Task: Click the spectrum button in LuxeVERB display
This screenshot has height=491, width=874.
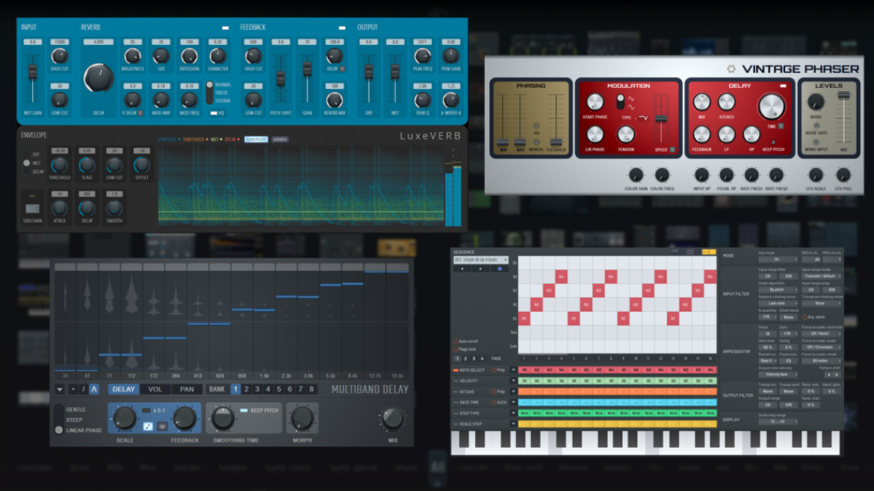Action: (257, 140)
